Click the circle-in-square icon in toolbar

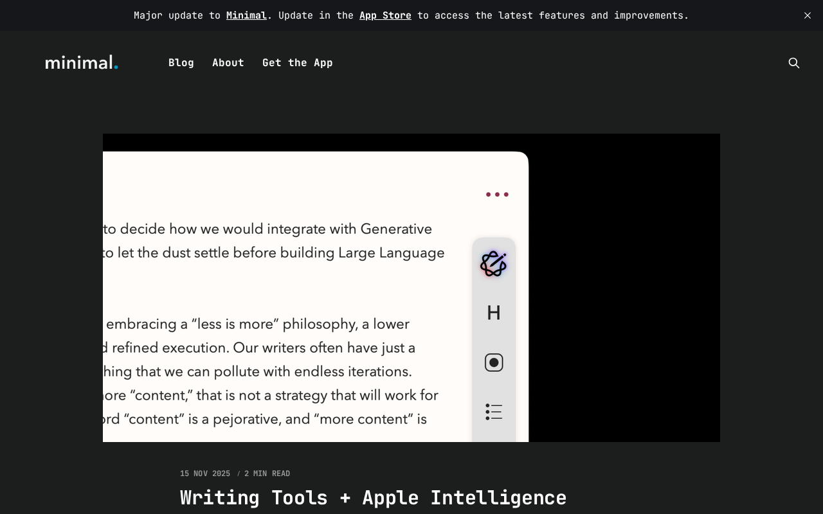pyautogui.click(x=493, y=363)
